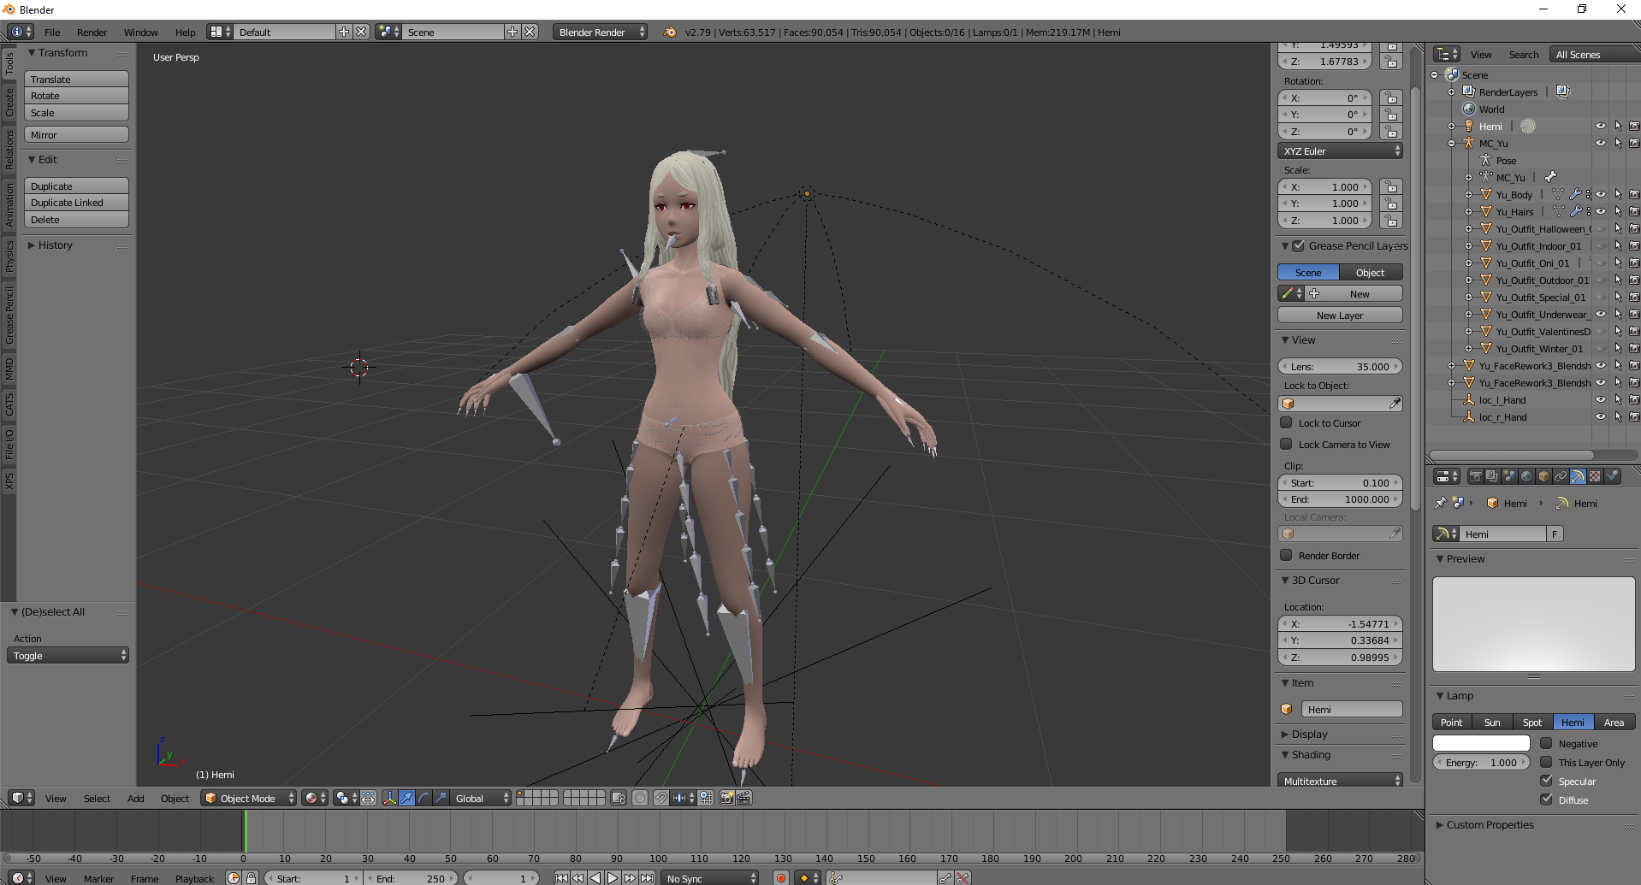Viewport: 1641px width, 885px height.
Task: Click the timeline End frame field
Action: [412, 878]
